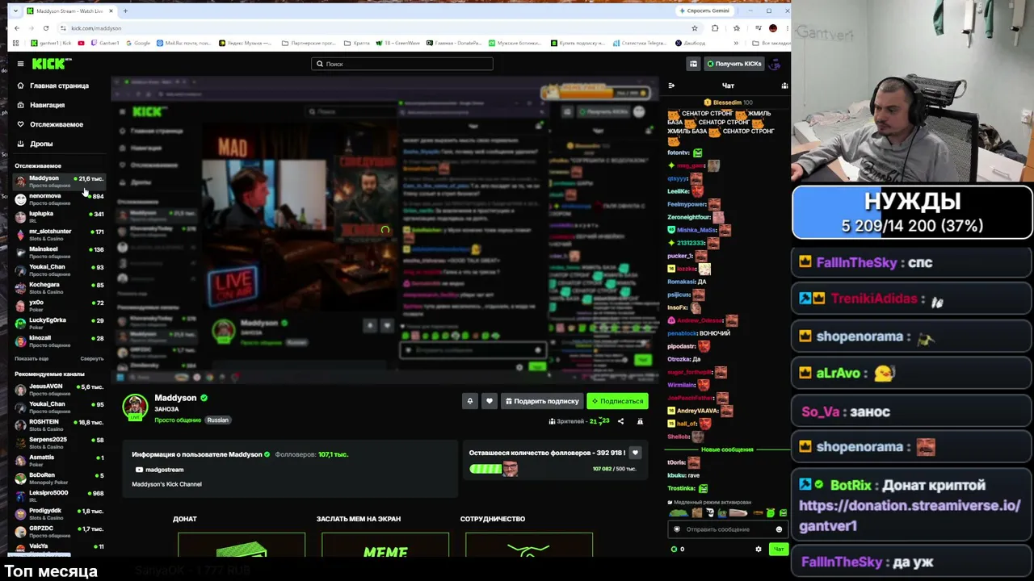Click the Russian language tag

(x=218, y=420)
